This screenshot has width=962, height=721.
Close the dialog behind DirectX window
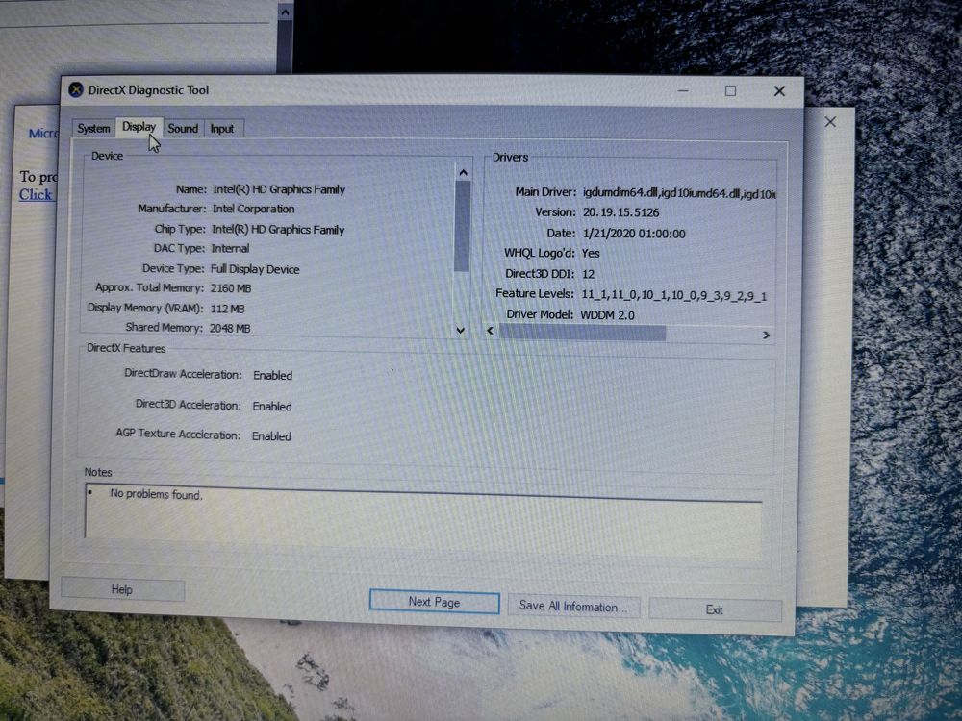coord(830,122)
